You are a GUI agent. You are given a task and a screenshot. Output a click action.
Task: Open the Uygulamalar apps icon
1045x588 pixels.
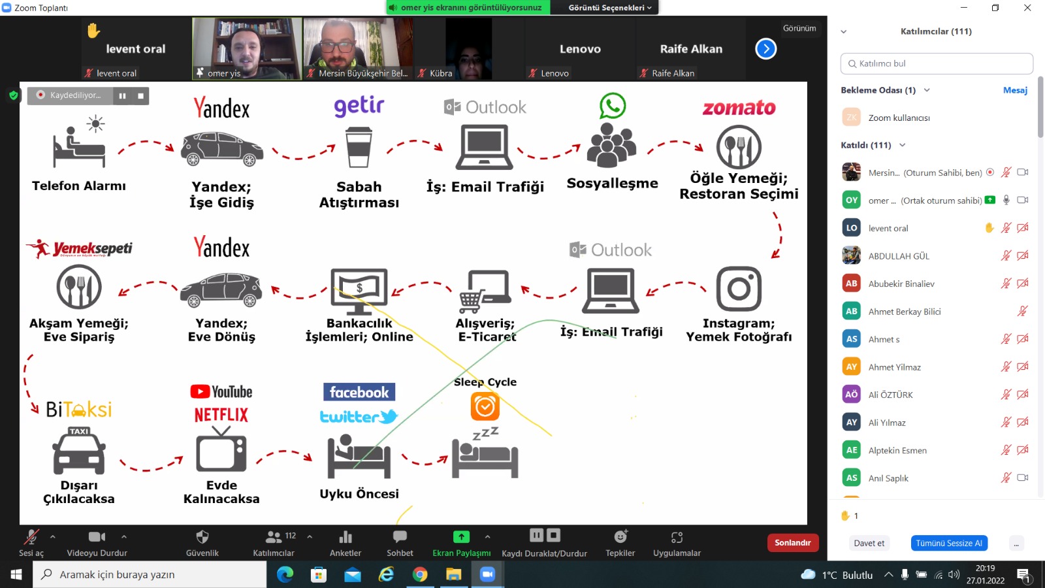pos(677,537)
